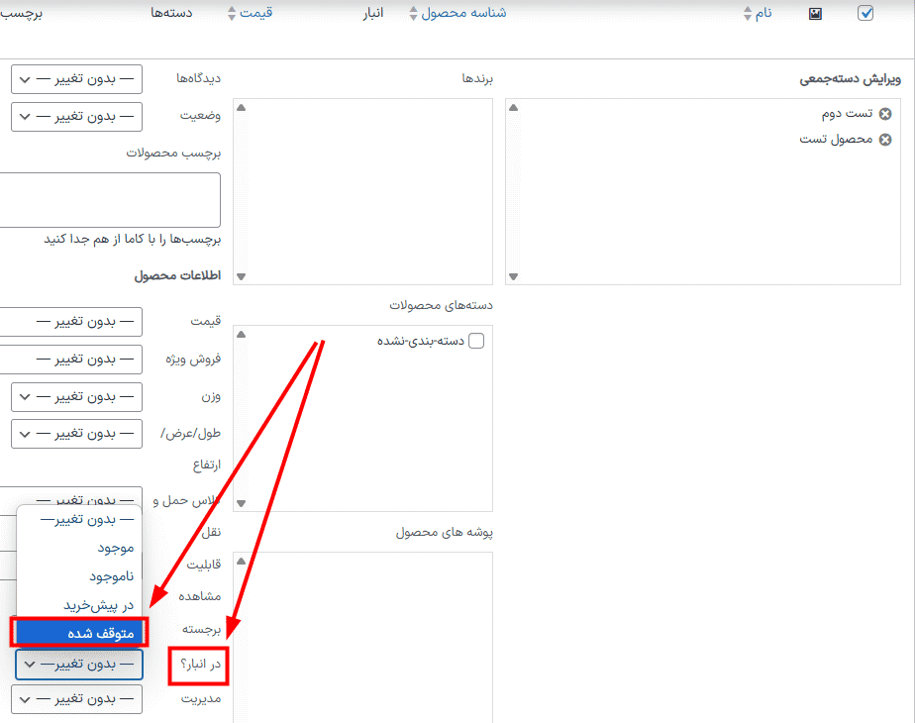
Task: Choose بدون تغییر in open stock list
Action: pyautogui.click(x=79, y=519)
